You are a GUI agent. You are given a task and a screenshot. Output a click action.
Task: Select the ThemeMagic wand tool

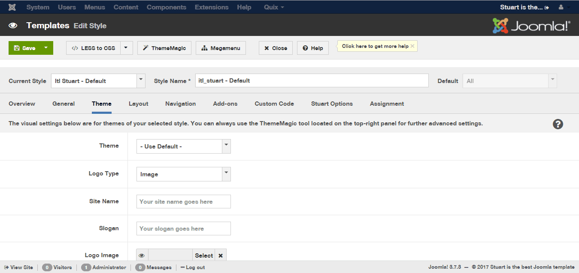(164, 48)
